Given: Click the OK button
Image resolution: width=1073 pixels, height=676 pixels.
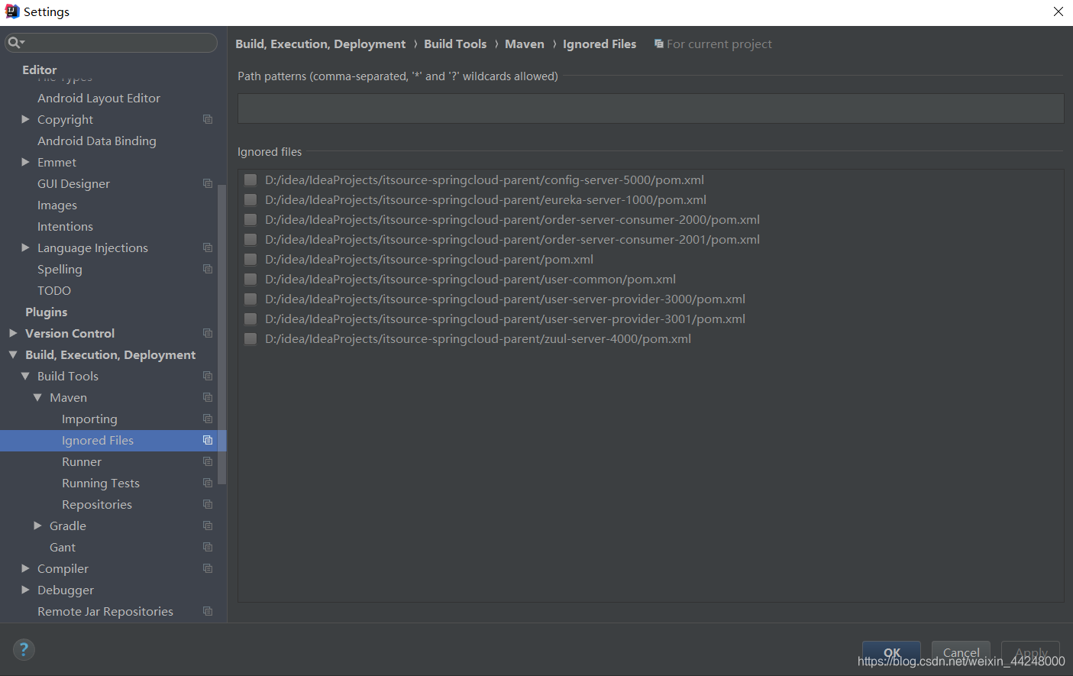Looking at the screenshot, I should [891, 653].
